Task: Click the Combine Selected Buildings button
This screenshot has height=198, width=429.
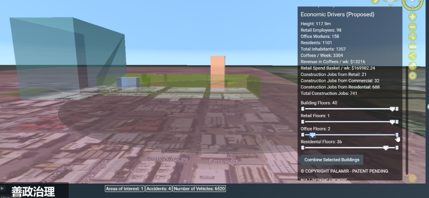Action: pyautogui.click(x=332, y=160)
